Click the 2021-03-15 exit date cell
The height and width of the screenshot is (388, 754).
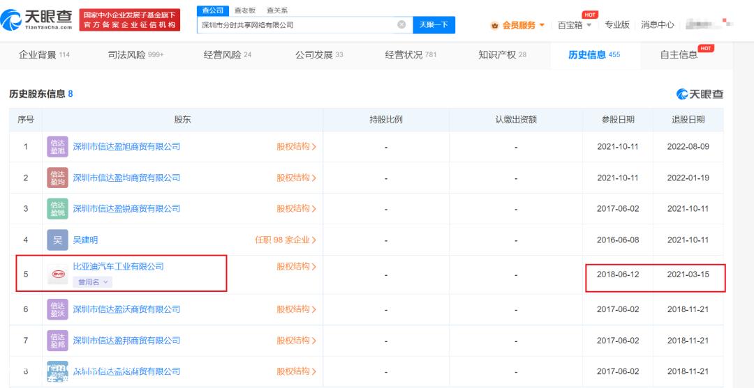[688, 274]
